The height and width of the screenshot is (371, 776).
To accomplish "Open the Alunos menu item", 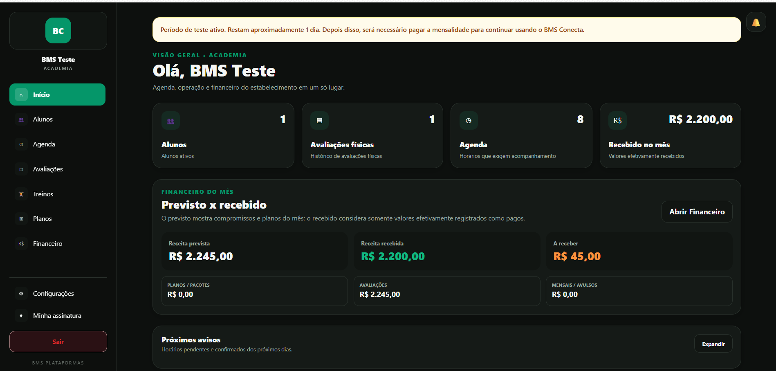I will coord(57,119).
